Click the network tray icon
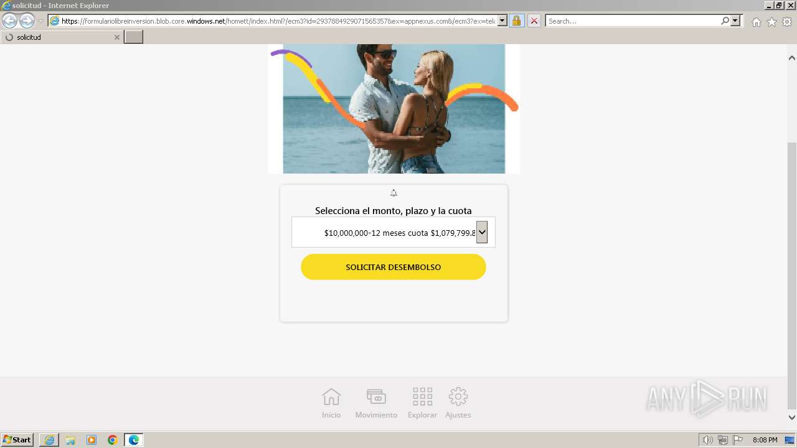Image resolution: width=797 pixels, height=448 pixels. [723, 440]
